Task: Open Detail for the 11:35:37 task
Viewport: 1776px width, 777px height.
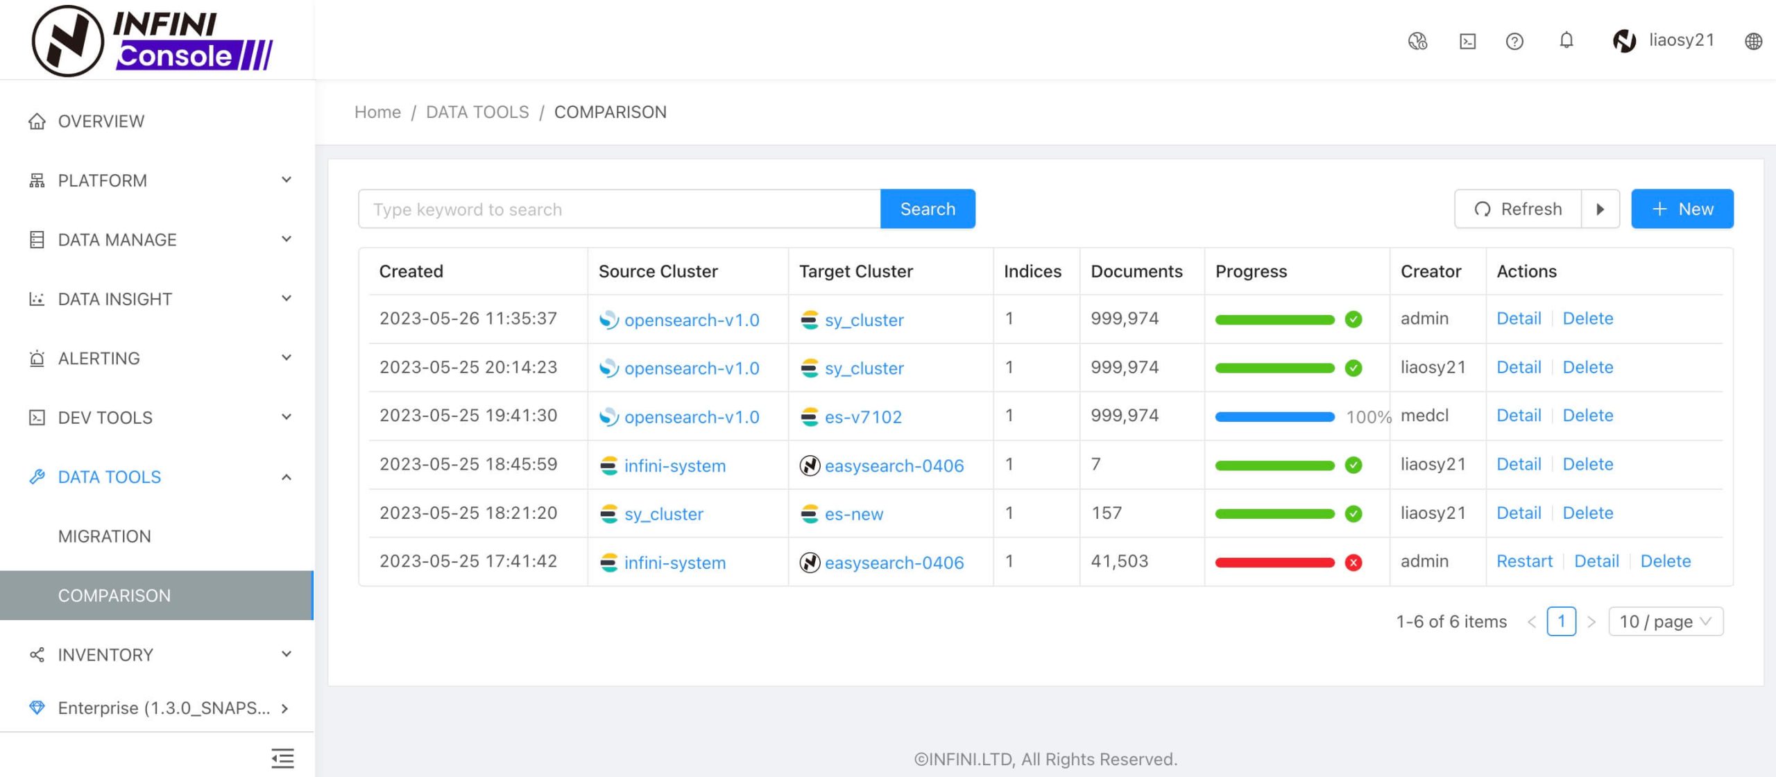Action: 1519,318
